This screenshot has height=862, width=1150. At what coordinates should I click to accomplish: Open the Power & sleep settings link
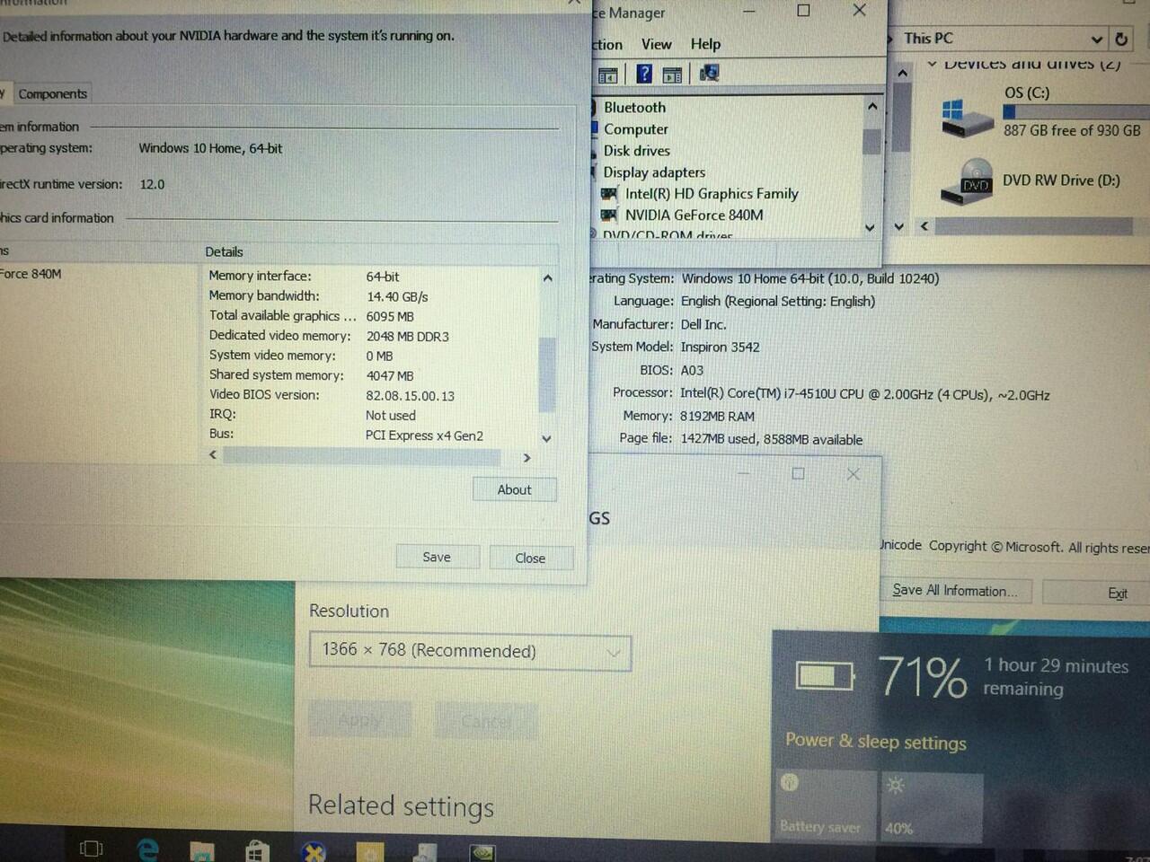point(876,741)
